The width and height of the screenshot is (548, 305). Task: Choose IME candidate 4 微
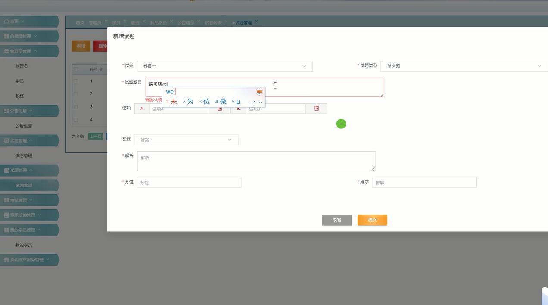tap(221, 102)
